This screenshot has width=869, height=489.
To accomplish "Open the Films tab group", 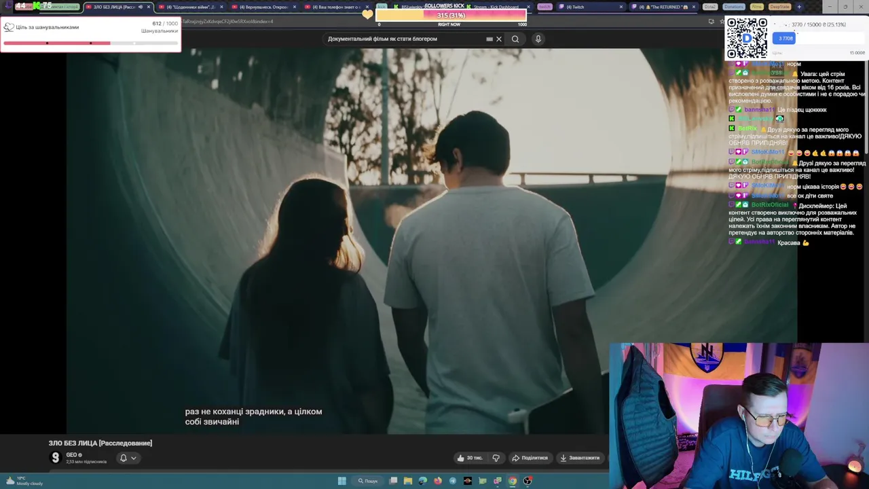I will pyautogui.click(x=757, y=7).
